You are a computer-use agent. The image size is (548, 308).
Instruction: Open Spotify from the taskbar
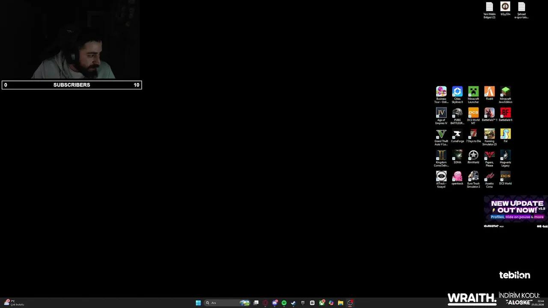pyautogui.click(x=283, y=303)
